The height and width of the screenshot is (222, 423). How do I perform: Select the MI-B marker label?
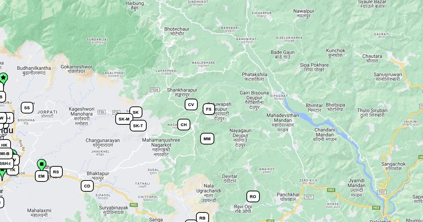coord(5,154)
